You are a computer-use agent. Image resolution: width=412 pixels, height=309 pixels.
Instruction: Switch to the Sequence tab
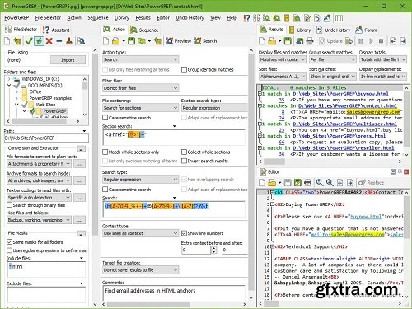[x=144, y=30]
